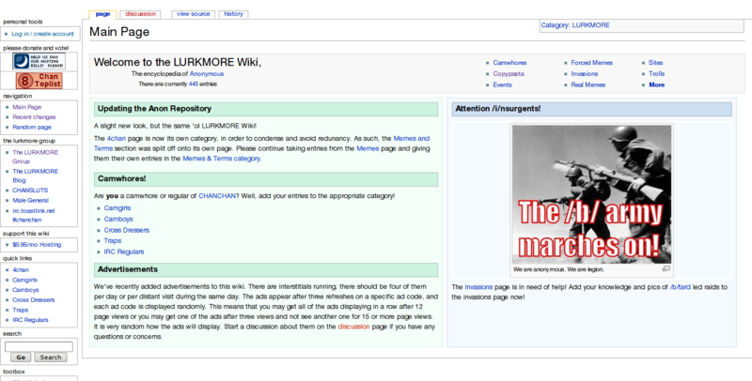Viewport: 752px width, 381px height.
Task: Switch to the discussion tab
Action: pyautogui.click(x=139, y=14)
